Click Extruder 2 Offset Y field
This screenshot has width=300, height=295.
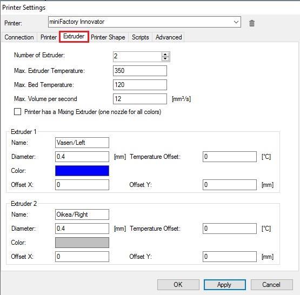[x=230, y=257]
